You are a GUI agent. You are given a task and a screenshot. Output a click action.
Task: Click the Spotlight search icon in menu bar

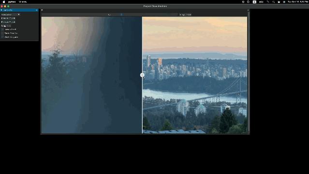273,2
